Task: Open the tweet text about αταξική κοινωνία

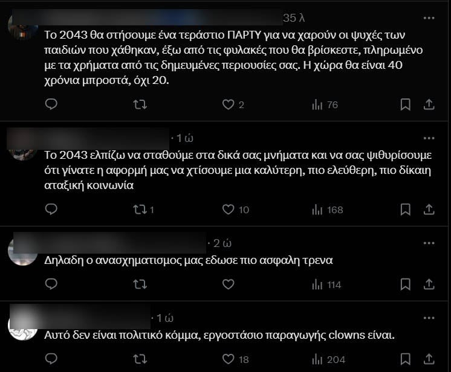Action: 238,170
